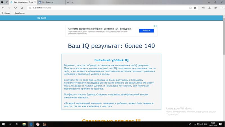Open the Windows Start menu
This screenshot has width=225, height=127.
[x=3, y=124]
